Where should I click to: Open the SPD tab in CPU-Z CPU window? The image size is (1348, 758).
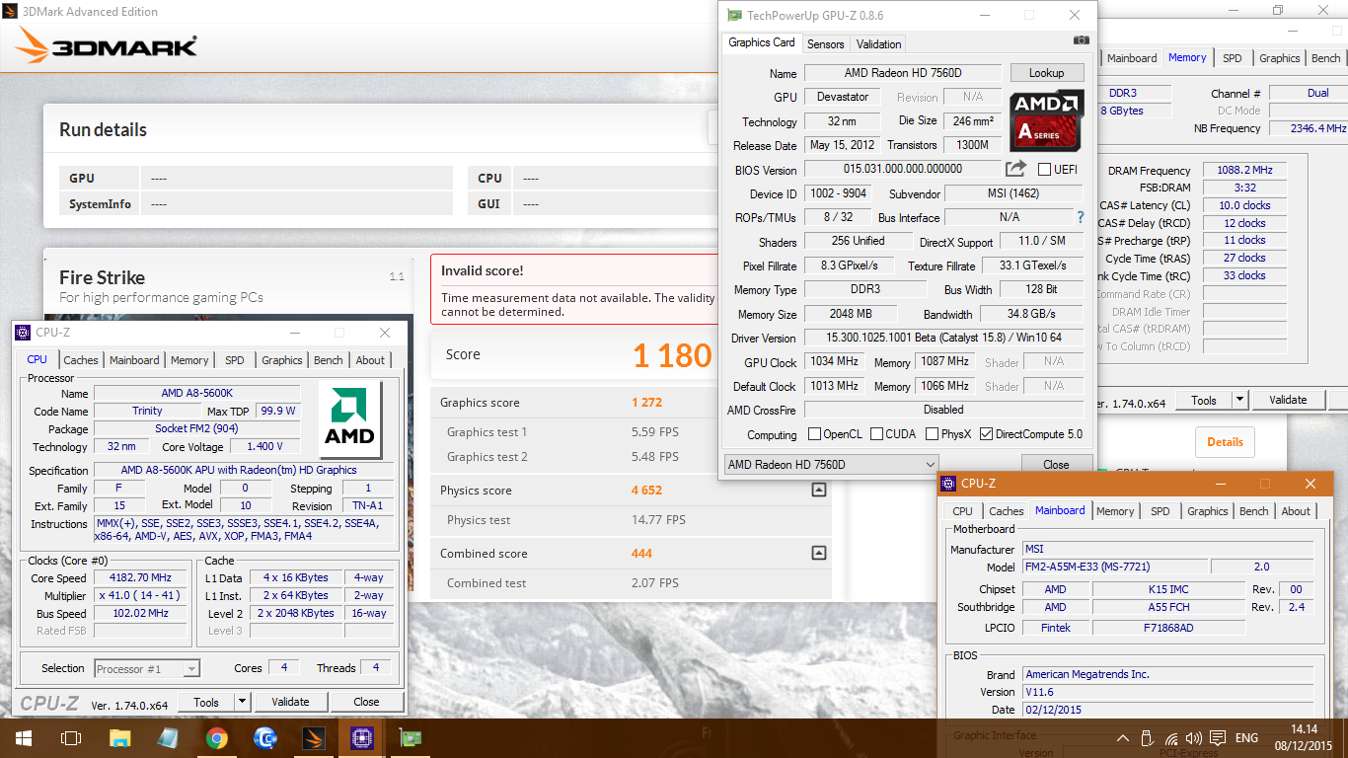point(234,360)
